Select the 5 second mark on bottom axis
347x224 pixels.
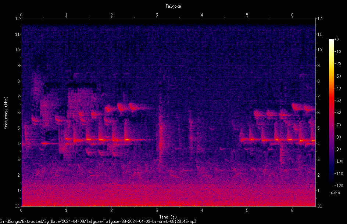point(247,210)
